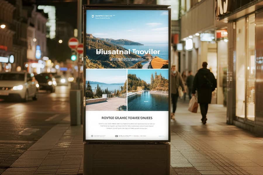Click the second, partially hidden no-entry sign
The image size is (263, 175).
[80, 49]
